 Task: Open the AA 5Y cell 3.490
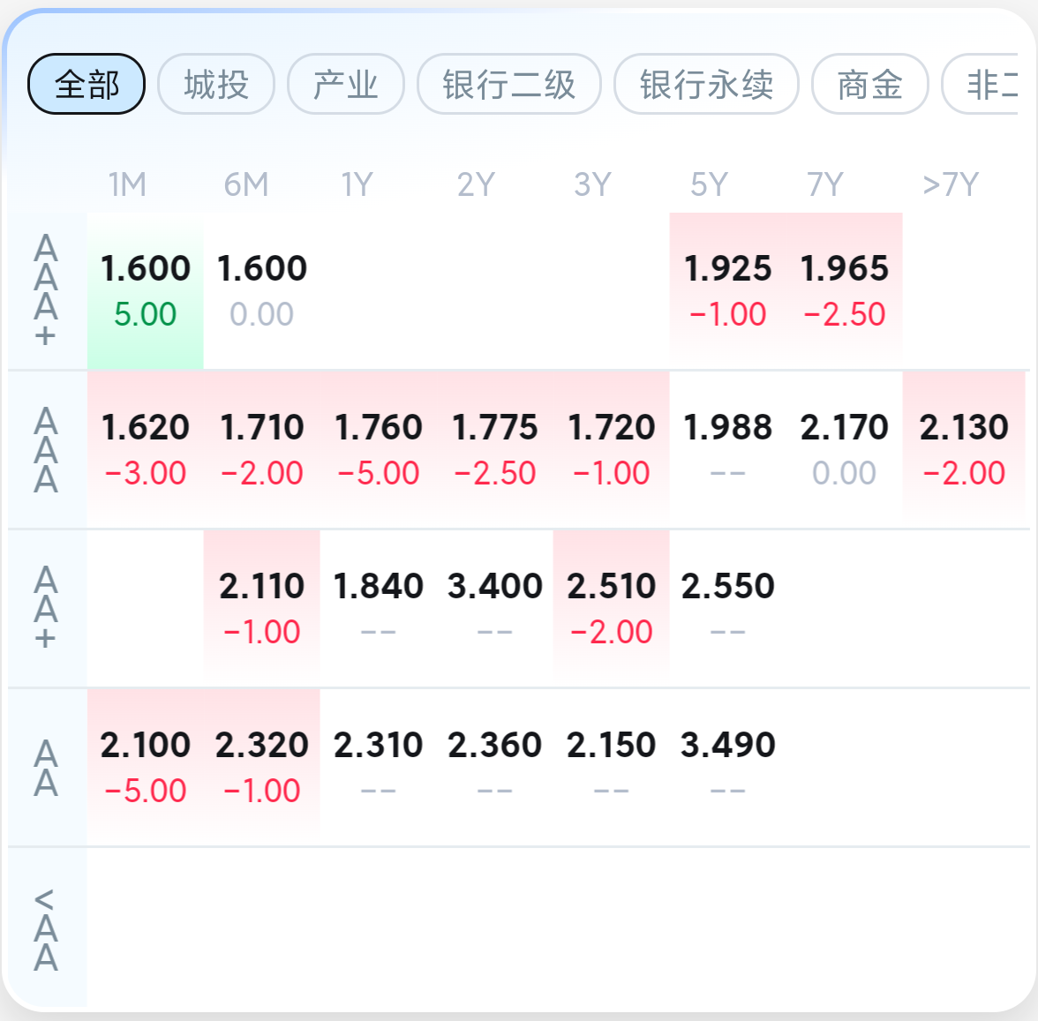pyautogui.click(x=727, y=768)
